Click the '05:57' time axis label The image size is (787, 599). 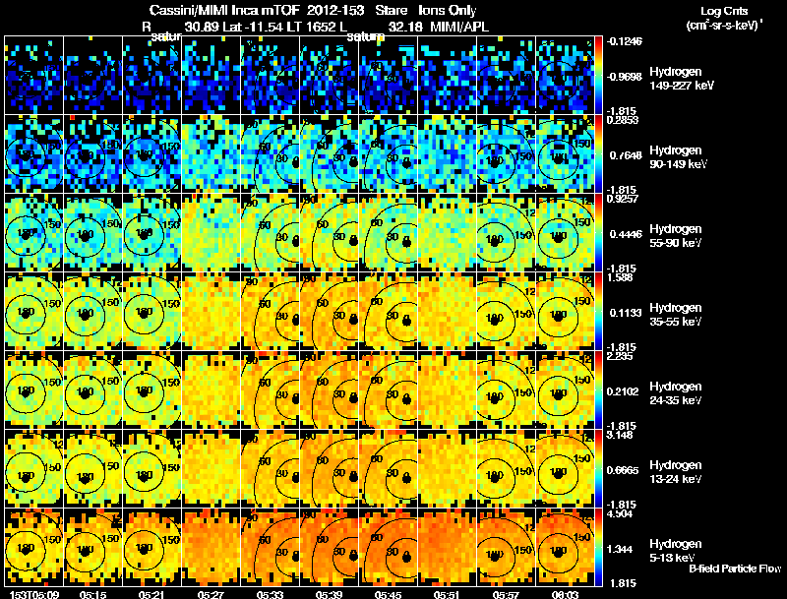[x=506, y=594]
